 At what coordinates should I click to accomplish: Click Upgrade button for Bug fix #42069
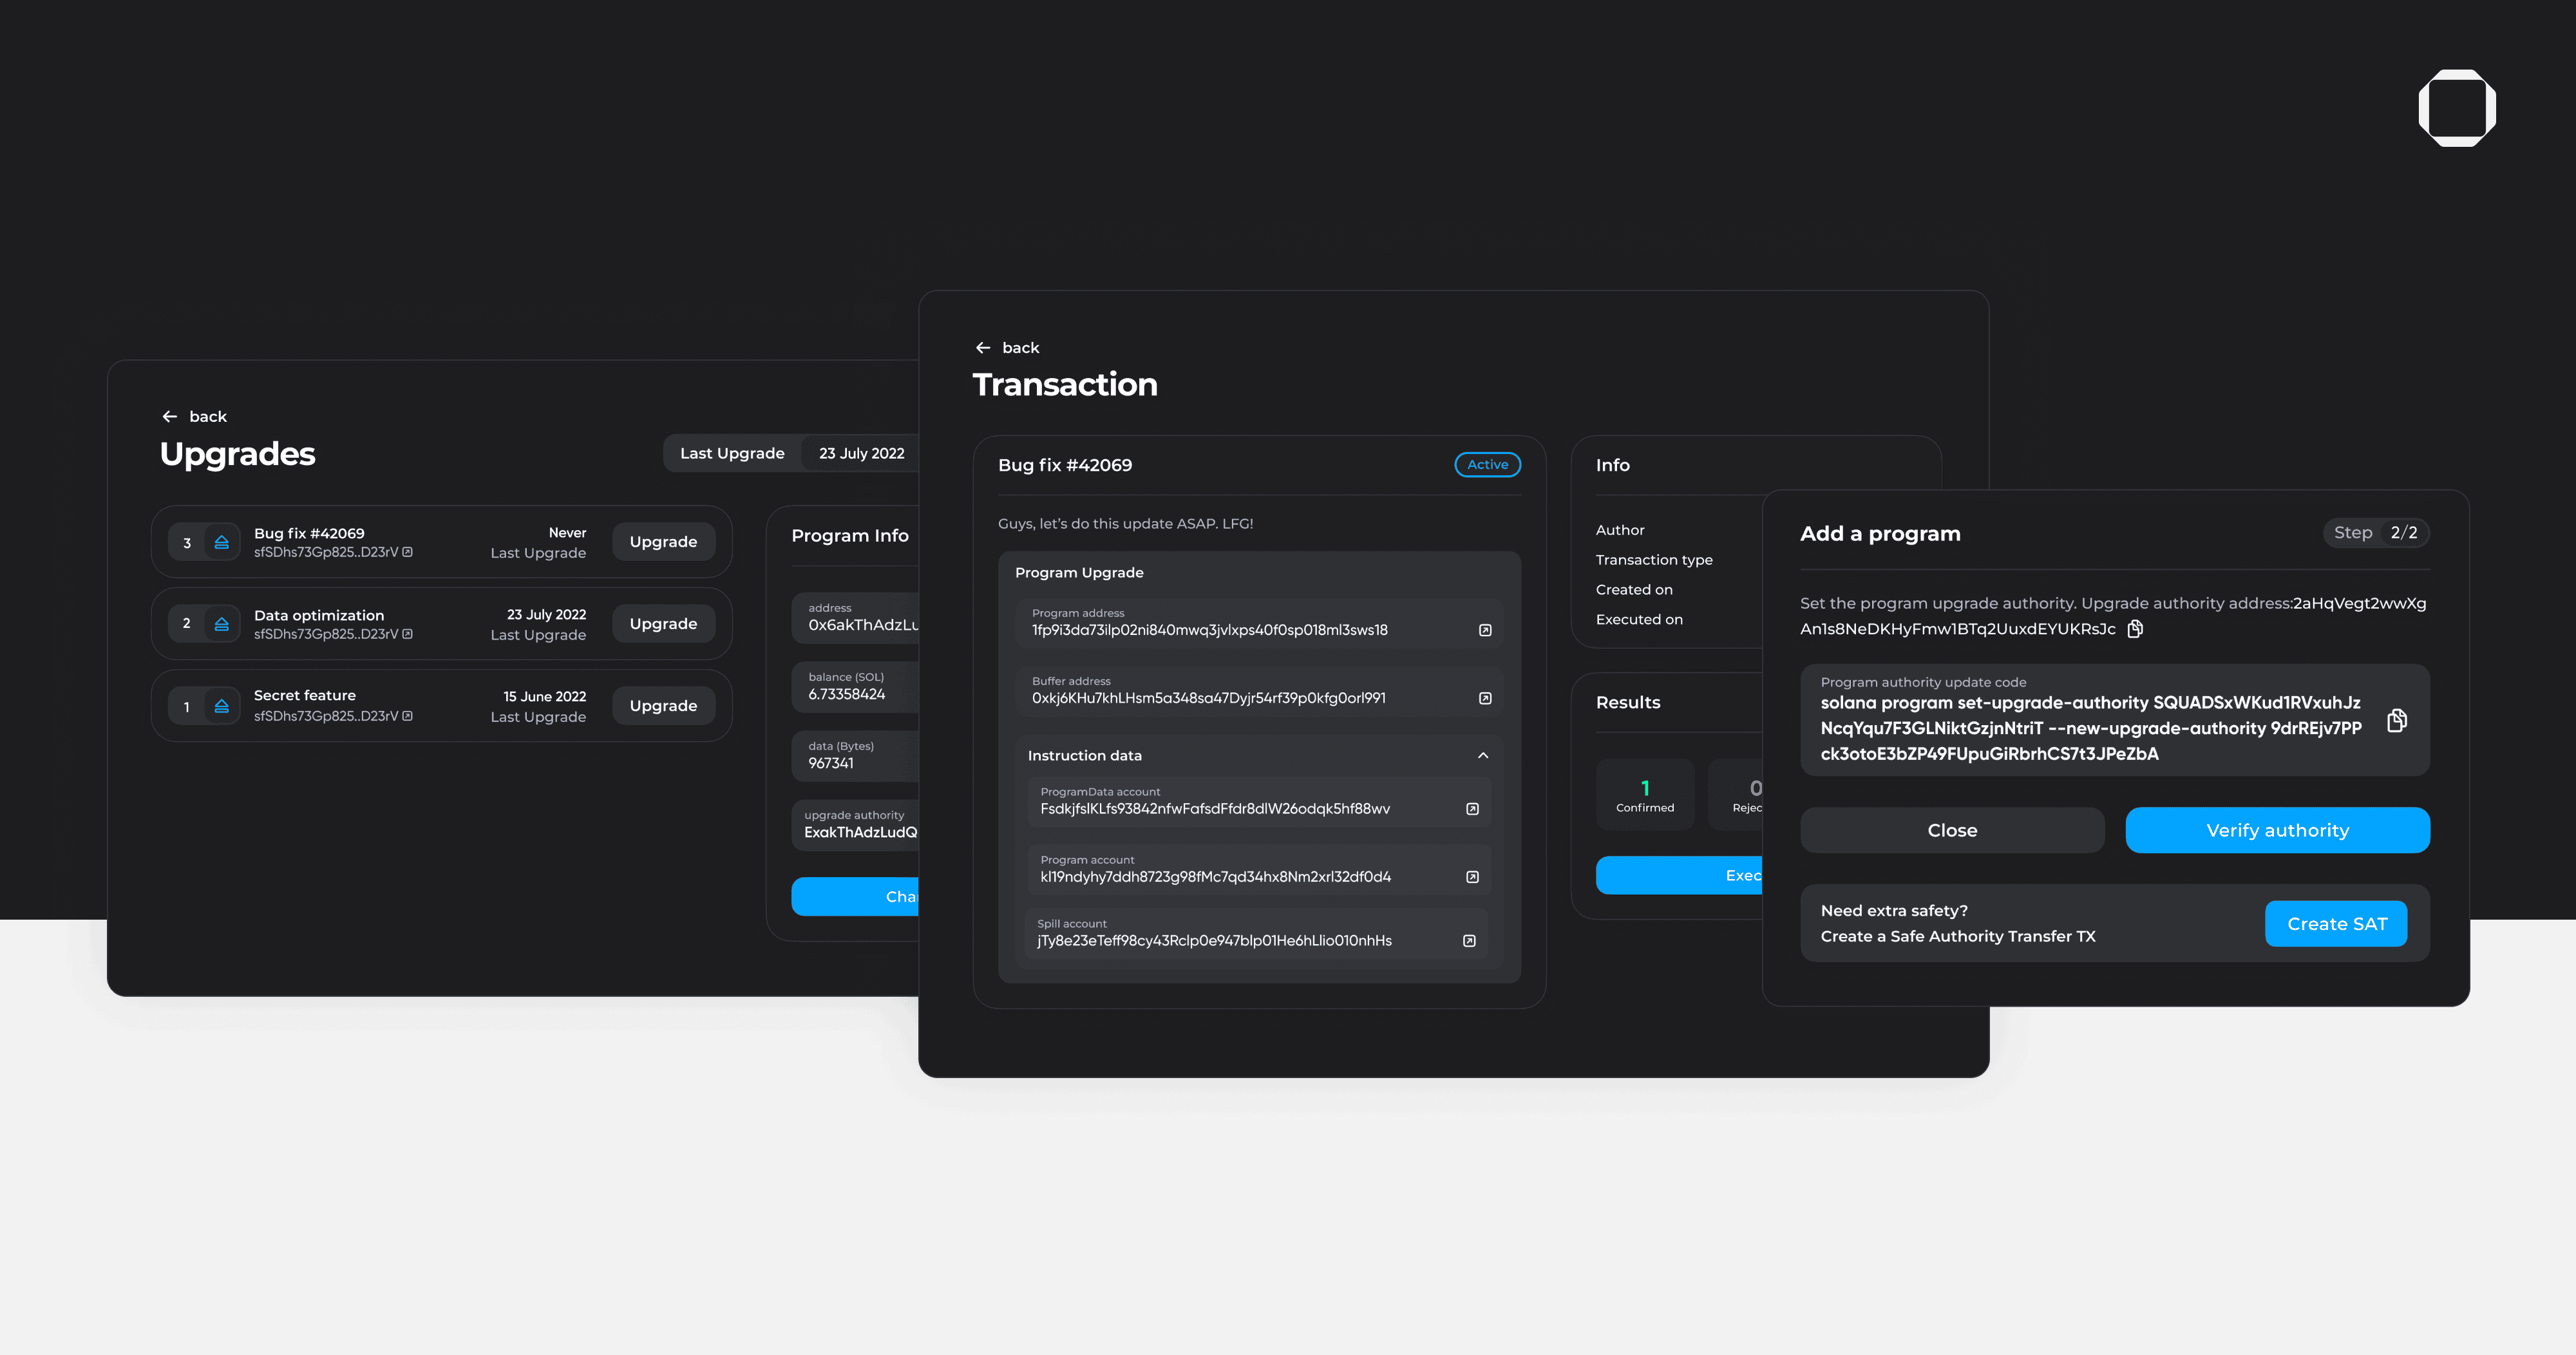point(663,540)
